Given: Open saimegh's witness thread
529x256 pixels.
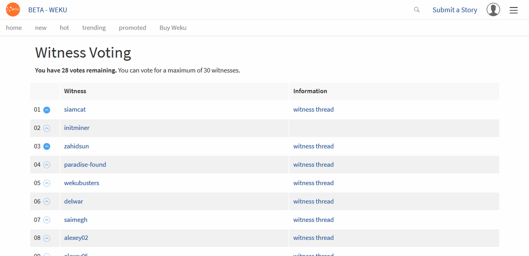Looking at the screenshot, I should click(x=313, y=220).
